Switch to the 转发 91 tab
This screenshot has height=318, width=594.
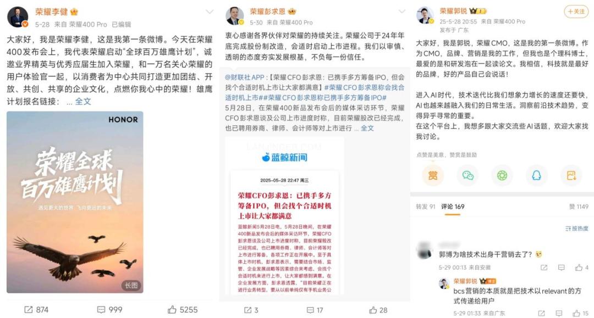coord(425,207)
